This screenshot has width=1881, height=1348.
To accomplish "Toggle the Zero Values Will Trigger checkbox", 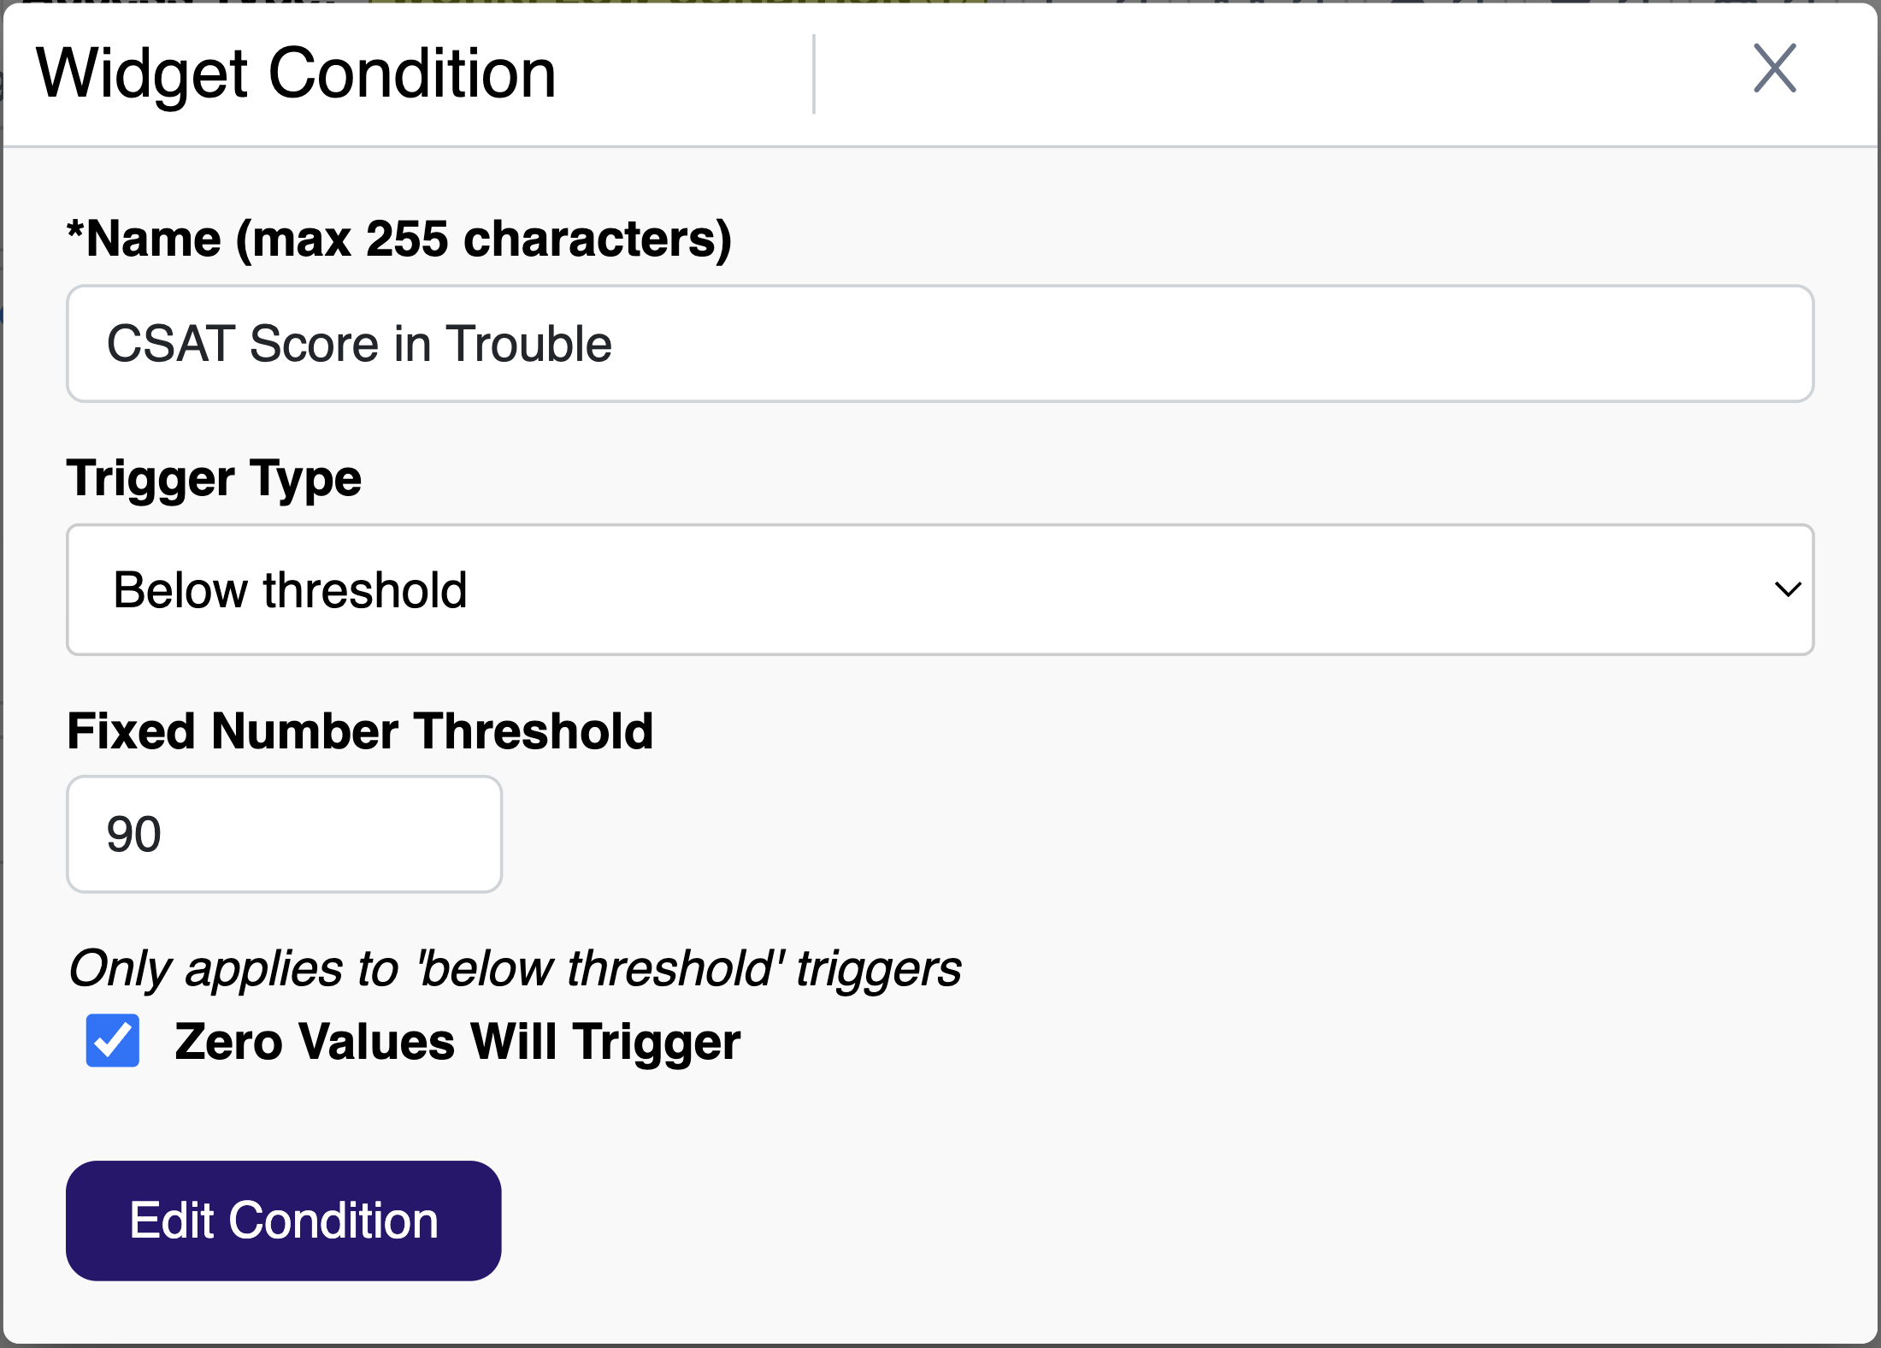I will tap(112, 1041).
